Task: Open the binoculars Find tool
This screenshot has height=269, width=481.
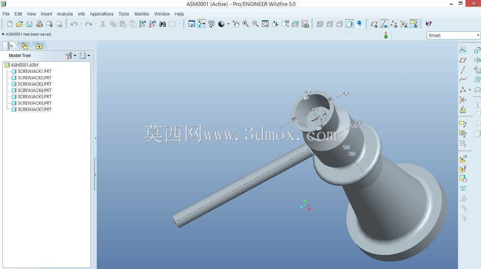Action: 162,24
